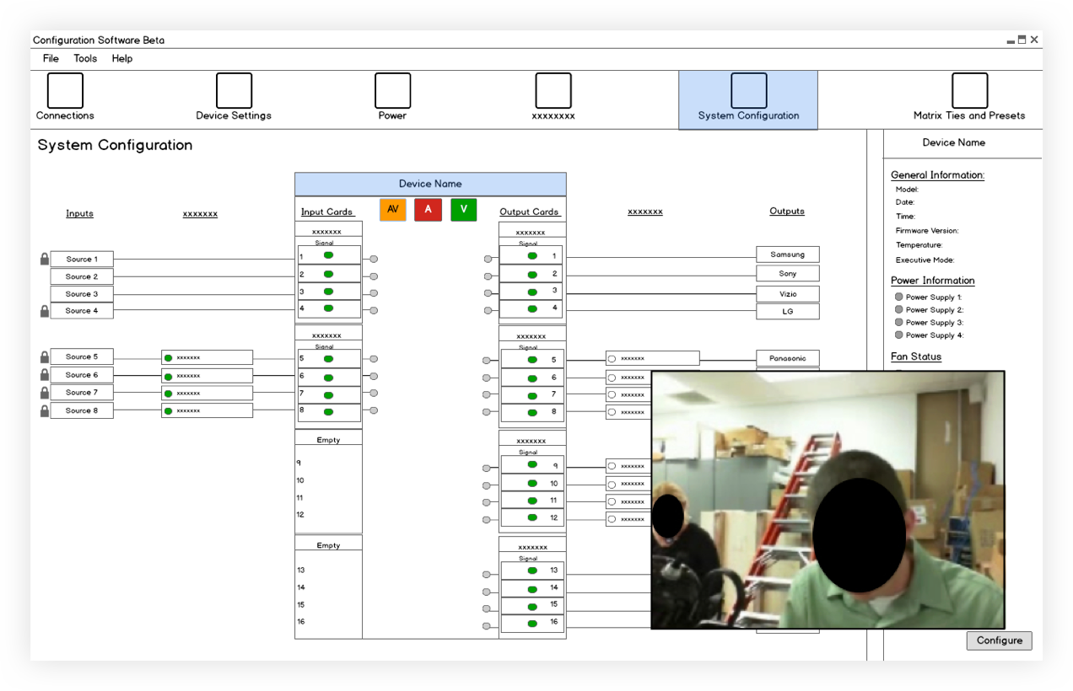Open the Power section icon
Image resolution: width=1073 pixels, height=691 pixels.
(391, 88)
